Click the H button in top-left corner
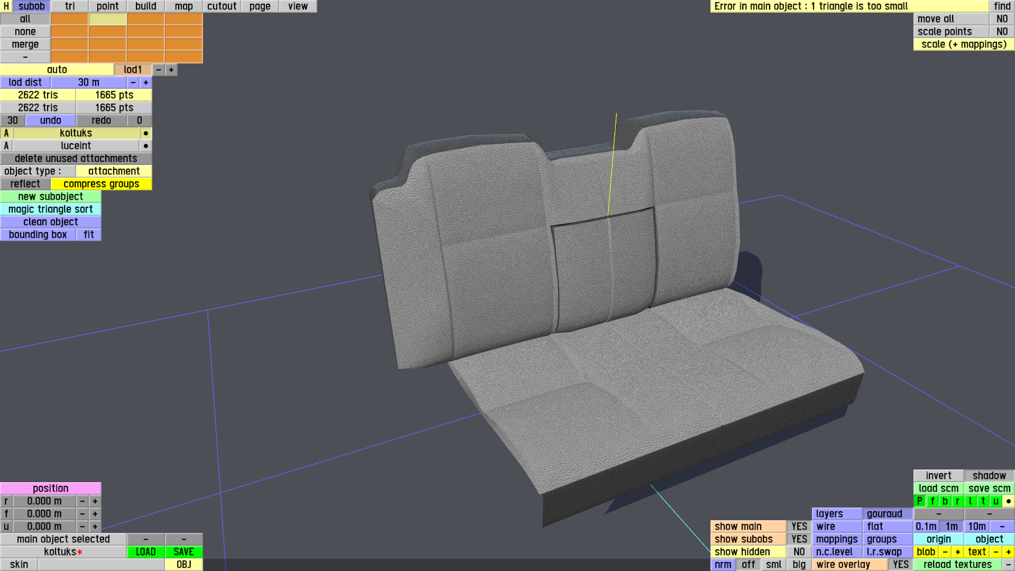Screen dimensions: 1015x571 click(x=6, y=6)
